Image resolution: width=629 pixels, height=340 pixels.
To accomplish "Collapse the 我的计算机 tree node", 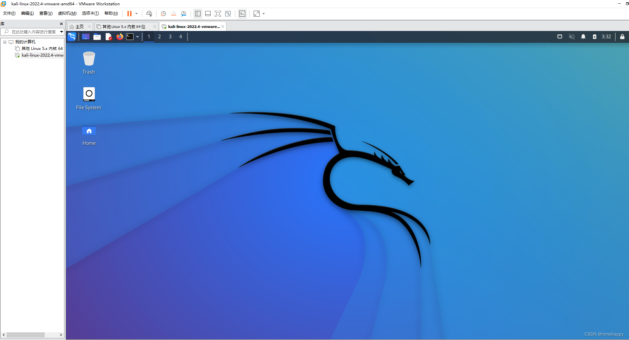I will pyautogui.click(x=5, y=42).
